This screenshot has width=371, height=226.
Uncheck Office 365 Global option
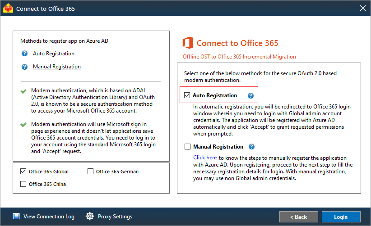coord(23,171)
